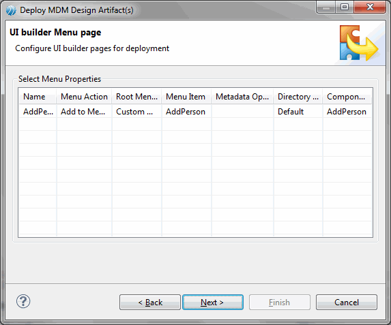
Task: Click the Compon... column header
Action: click(347, 97)
